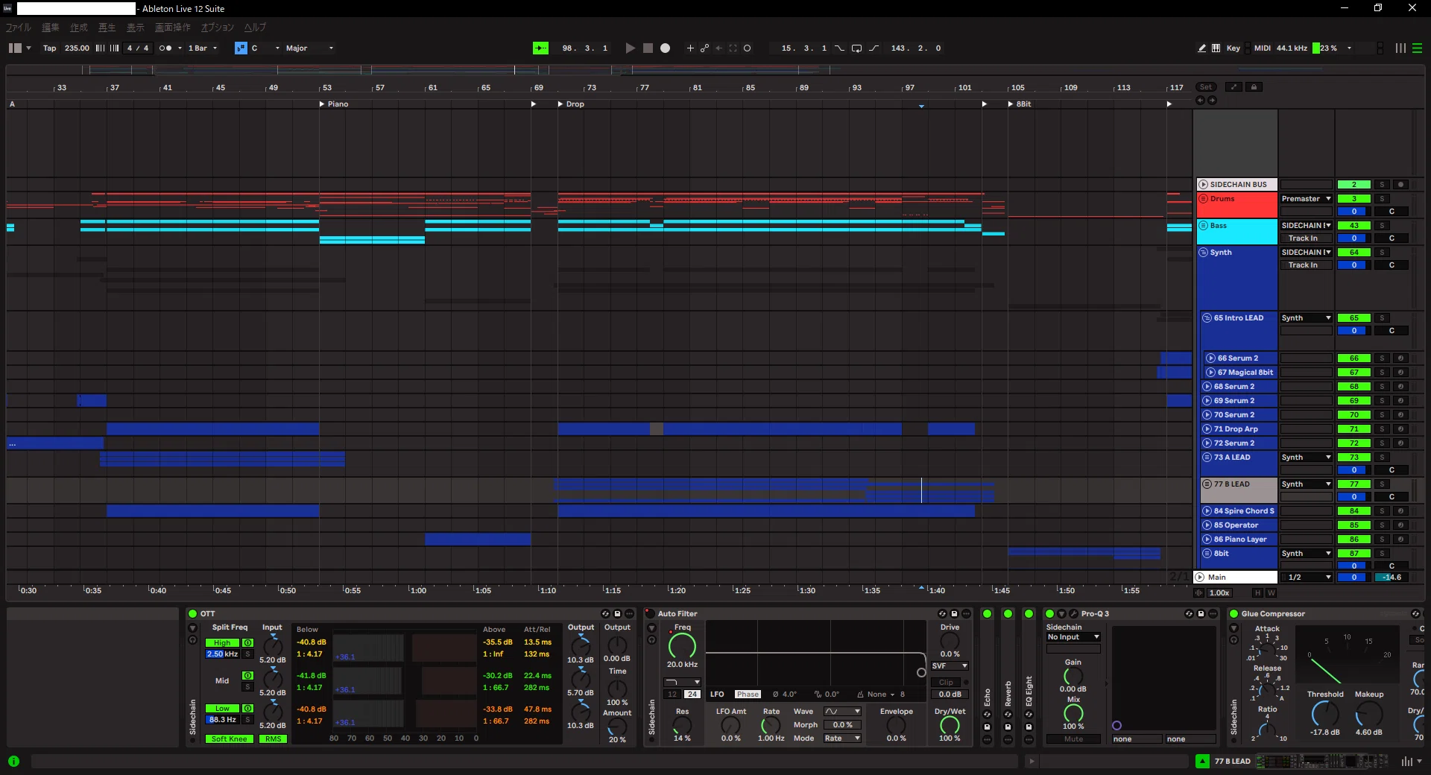
Task: Click the locator lock icon
Action: coord(1254,87)
